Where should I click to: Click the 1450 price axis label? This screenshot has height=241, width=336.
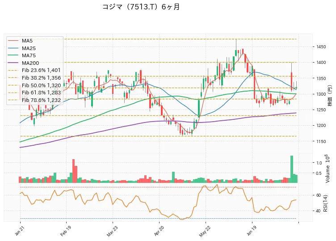[321, 47]
